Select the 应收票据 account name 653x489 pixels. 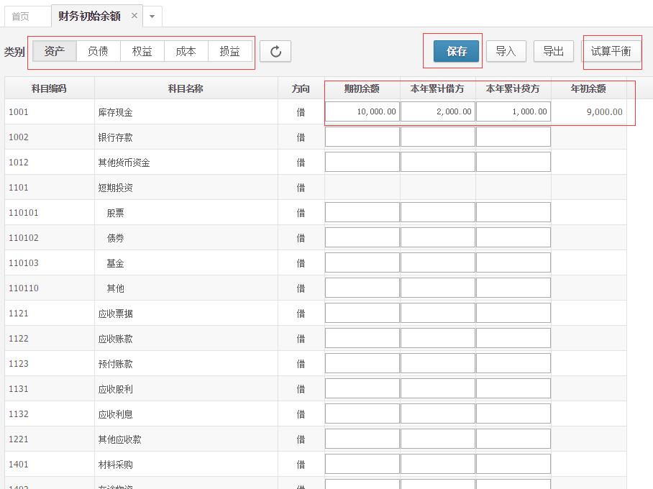(x=115, y=314)
